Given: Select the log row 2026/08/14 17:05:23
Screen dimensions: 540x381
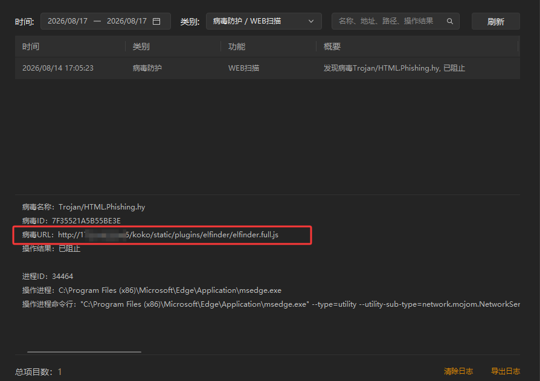Looking at the screenshot, I should pos(268,68).
